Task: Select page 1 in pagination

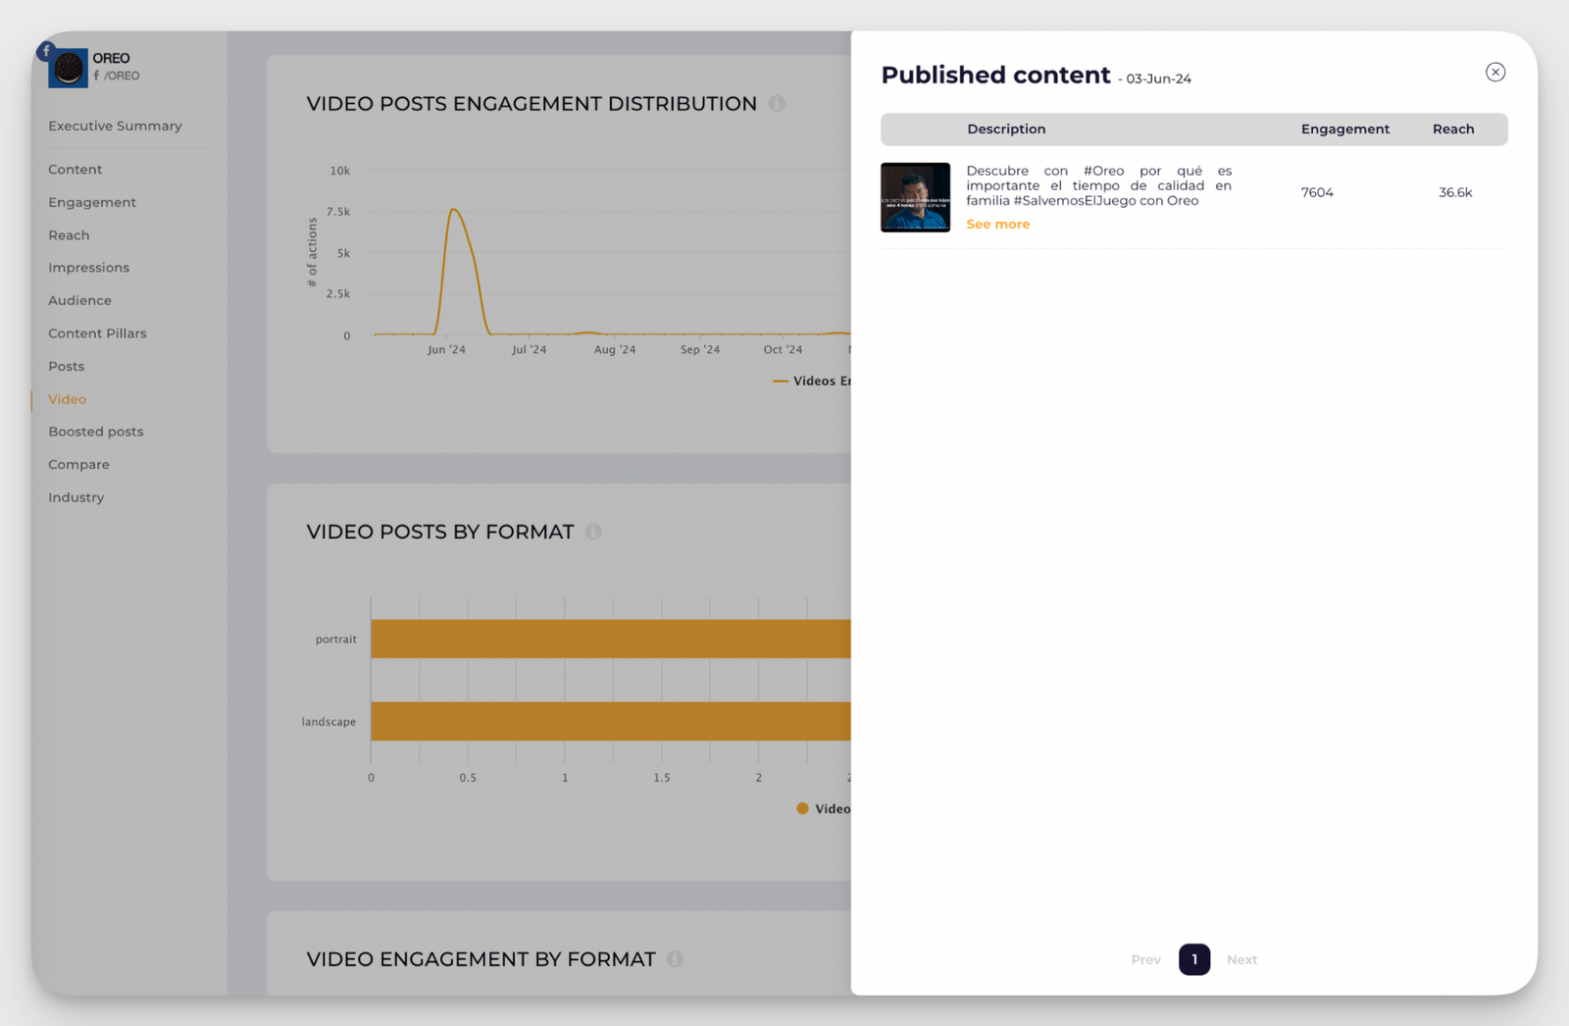Action: pyautogui.click(x=1194, y=959)
